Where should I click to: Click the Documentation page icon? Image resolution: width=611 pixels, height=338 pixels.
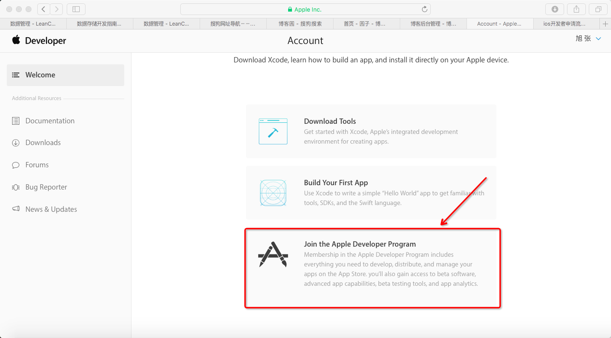click(16, 121)
